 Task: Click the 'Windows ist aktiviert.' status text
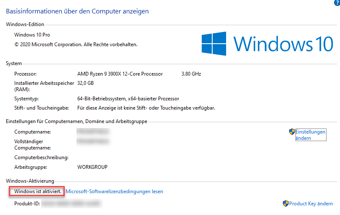pyautogui.click(x=38, y=191)
